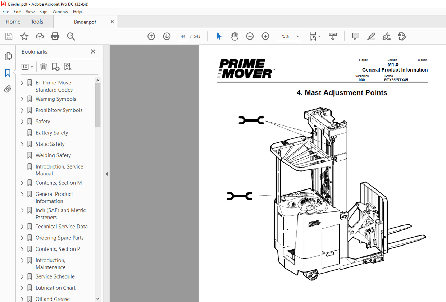The height and width of the screenshot is (302, 446).
Task: Create a new bookmark
Action: 55,67
